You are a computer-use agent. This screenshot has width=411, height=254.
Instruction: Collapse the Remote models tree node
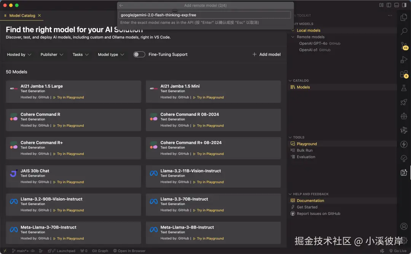click(x=293, y=37)
